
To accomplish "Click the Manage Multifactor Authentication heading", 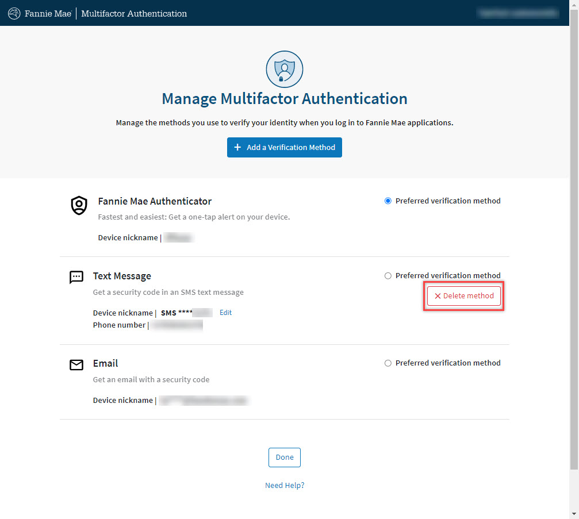I will pos(284,99).
